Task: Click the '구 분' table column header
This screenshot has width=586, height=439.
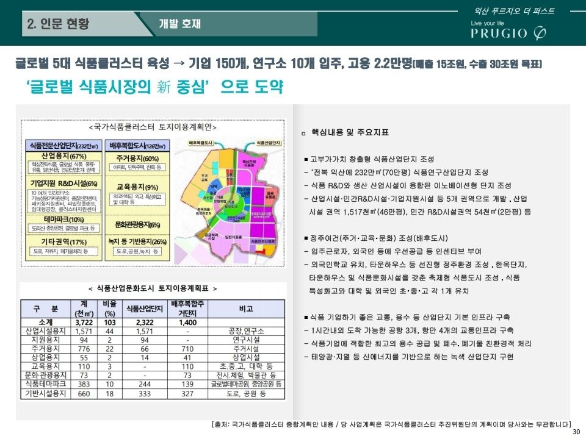Action: tap(46, 309)
